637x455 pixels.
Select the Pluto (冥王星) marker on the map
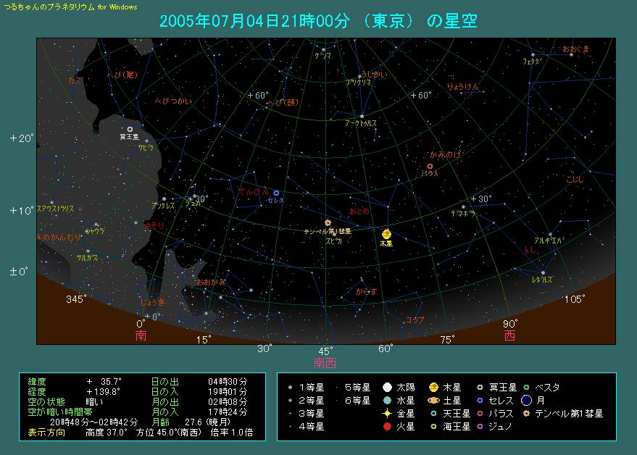coord(130,129)
